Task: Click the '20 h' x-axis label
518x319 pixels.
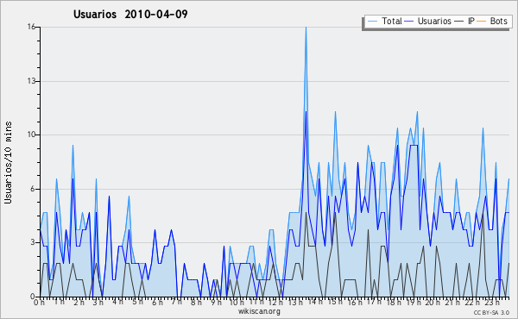Action: point(433,303)
